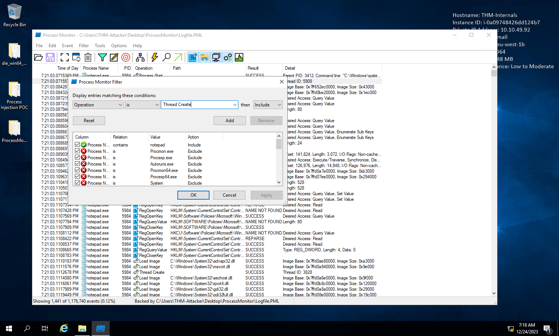Toggle the Capture events toolbar icon
The height and width of the screenshot is (336, 559).
coord(65,57)
